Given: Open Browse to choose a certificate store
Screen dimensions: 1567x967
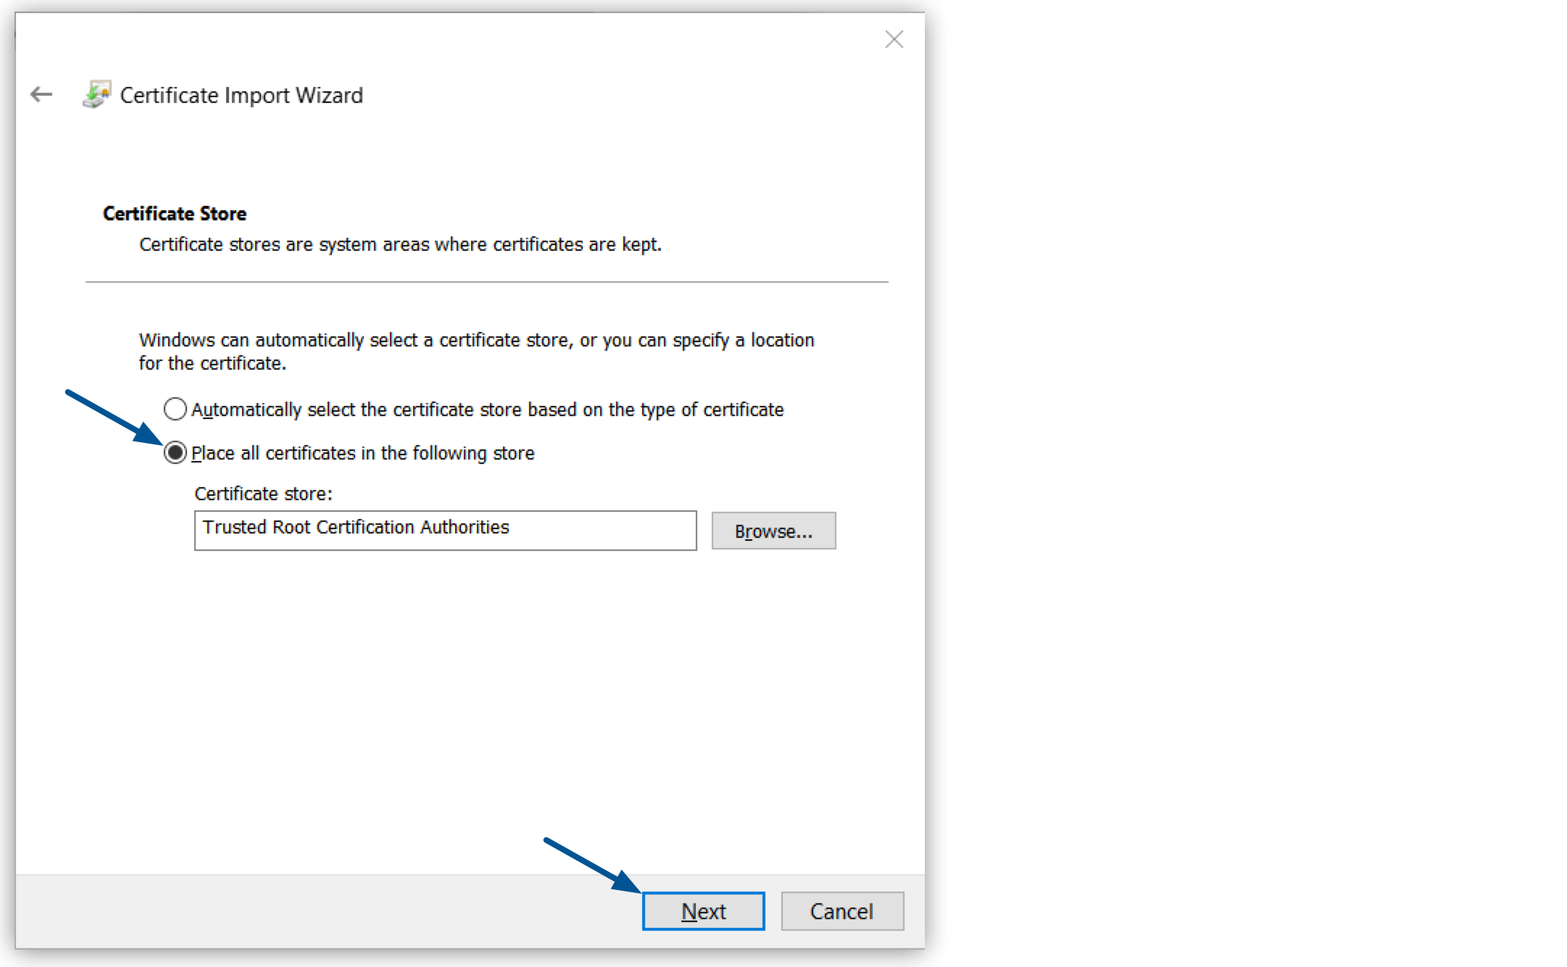Looking at the screenshot, I should pyautogui.click(x=773, y=530).
